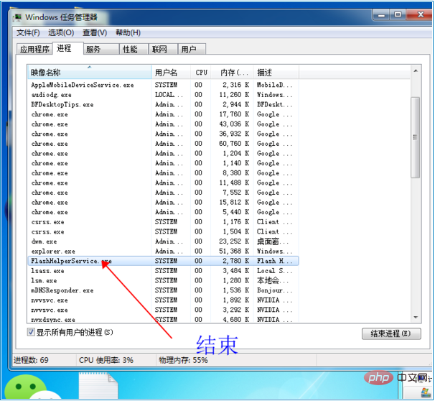The height and width of the screenshot is (401, 435).
Task: Go to the 联网 tab
Action: [x=163, y=49]
